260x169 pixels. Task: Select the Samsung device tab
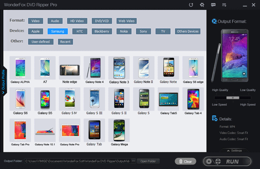click(58, 31)
